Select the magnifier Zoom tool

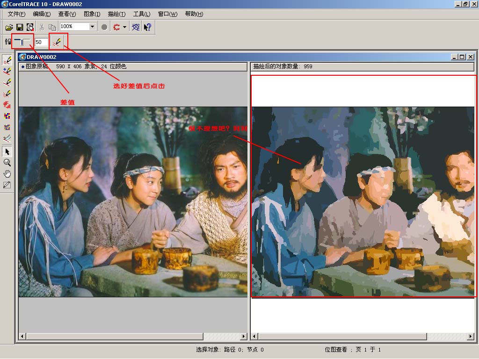click(x=7, y=163)
